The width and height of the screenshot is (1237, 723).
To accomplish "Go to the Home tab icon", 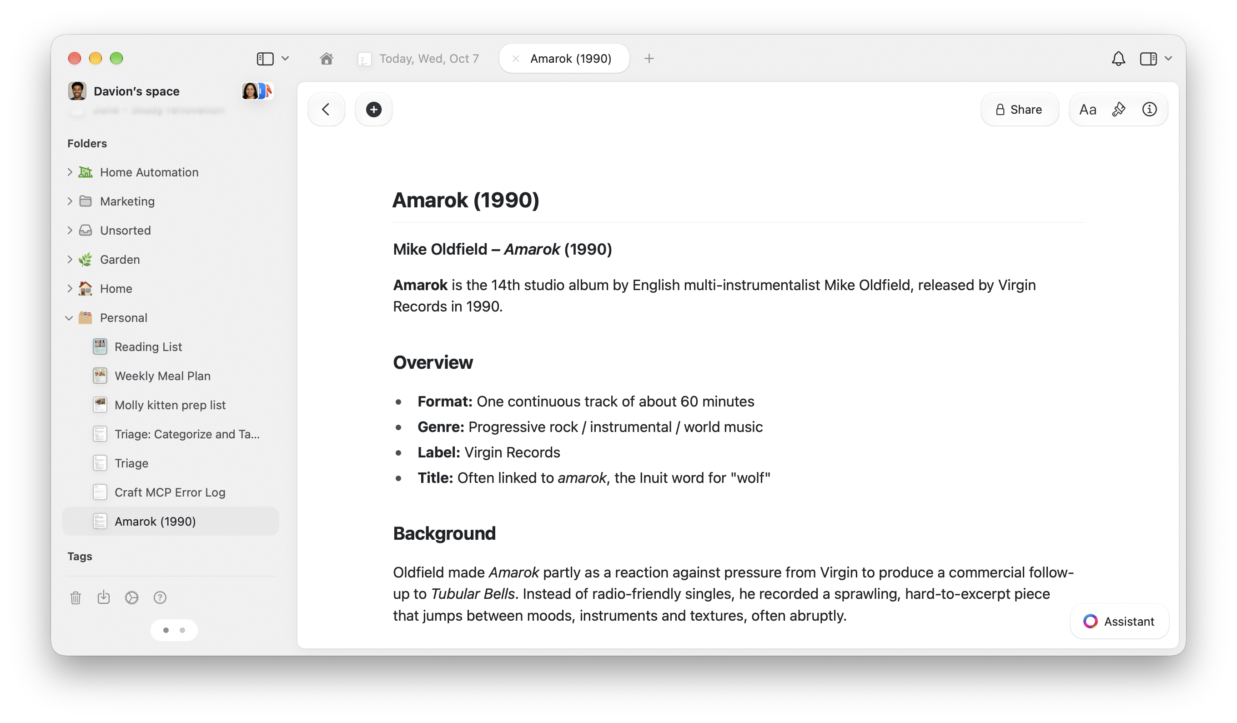I will pyautogui.click(x=327, y=59).
